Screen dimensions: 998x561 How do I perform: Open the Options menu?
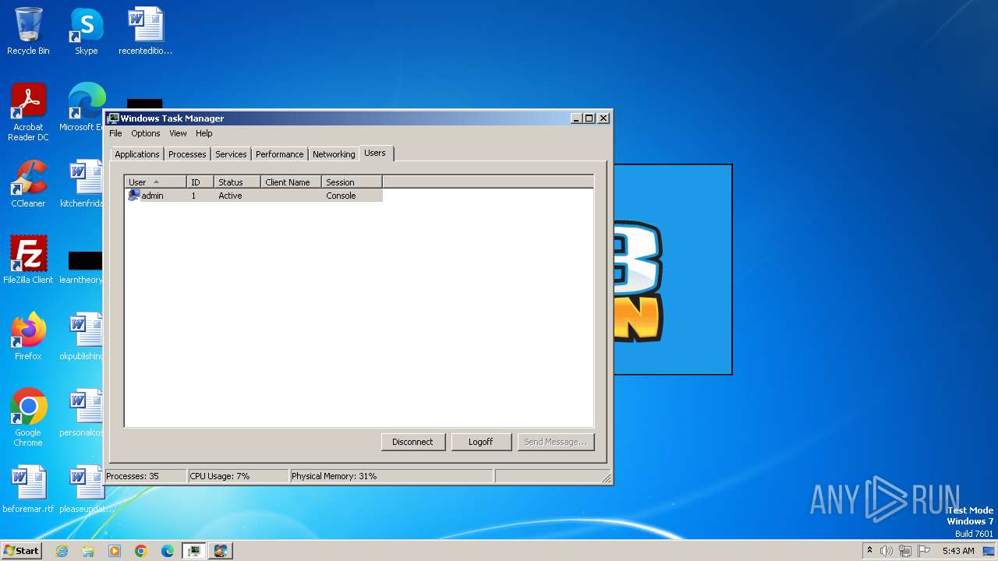coord(146,133)
